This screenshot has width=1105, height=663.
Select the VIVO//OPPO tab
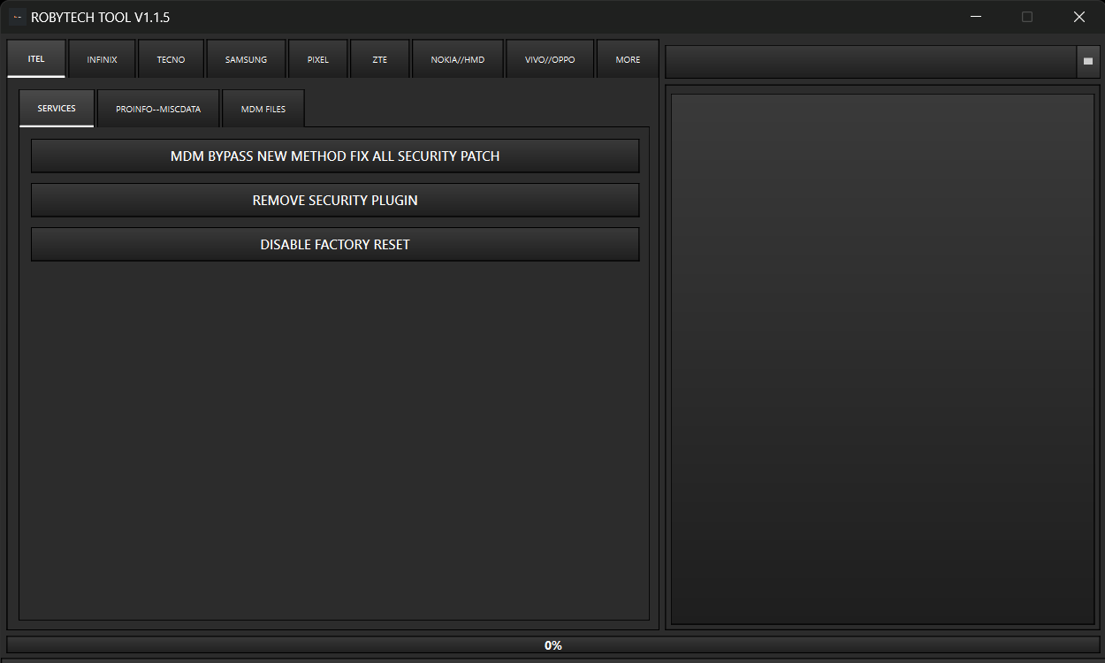550,59
